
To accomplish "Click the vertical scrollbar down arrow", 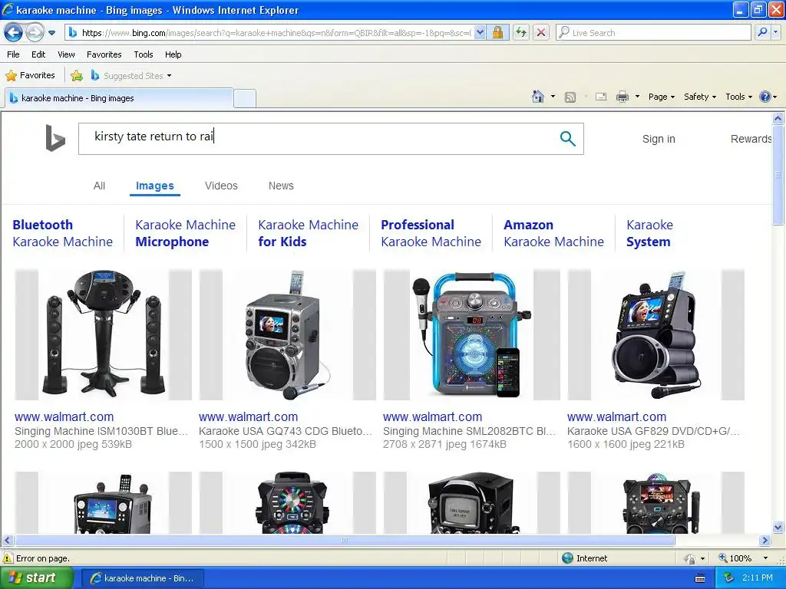I will (x=778, y=527).
